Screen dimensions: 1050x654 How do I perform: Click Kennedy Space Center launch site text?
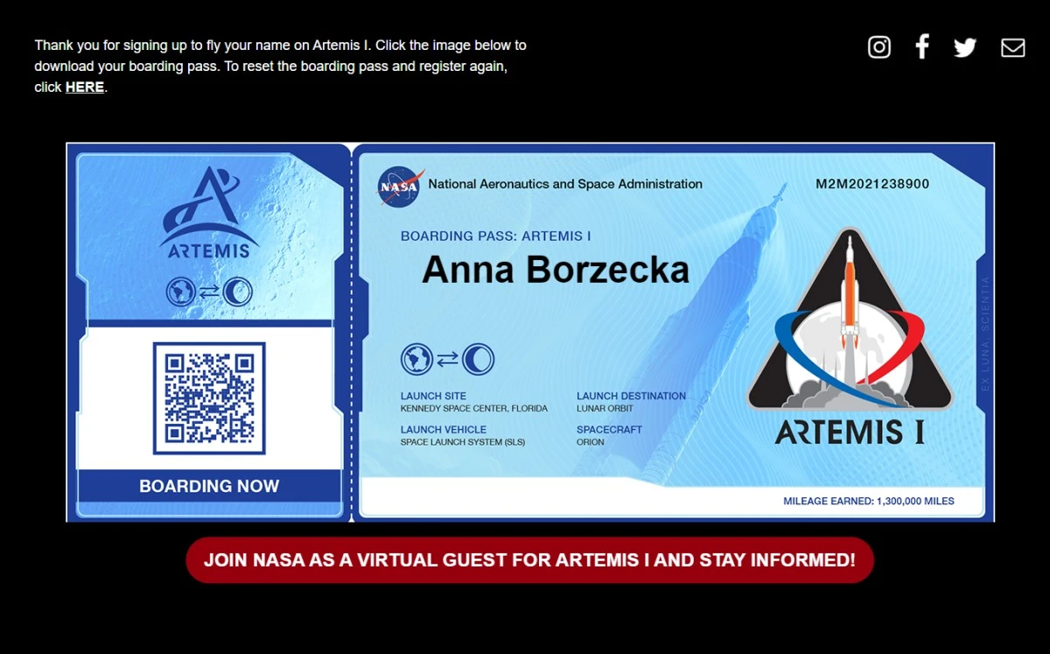pos(473,409)
